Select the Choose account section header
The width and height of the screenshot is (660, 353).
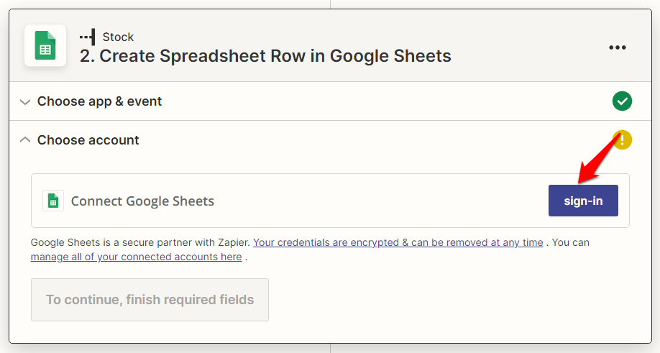[x=88, y=140]
